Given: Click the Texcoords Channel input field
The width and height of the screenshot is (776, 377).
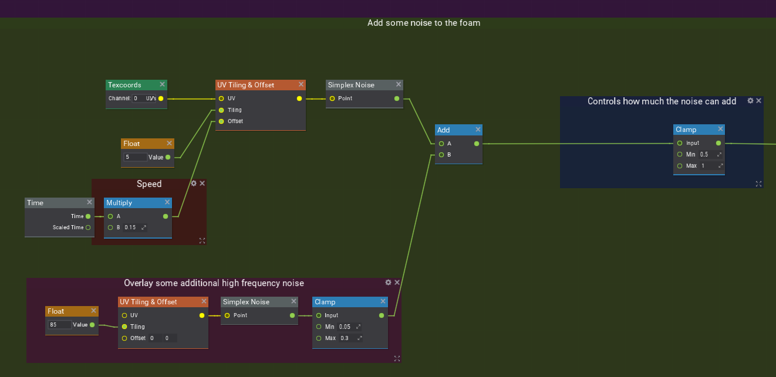Looking at the screenshot, I should pyautogui.click(x=138, y=99).
